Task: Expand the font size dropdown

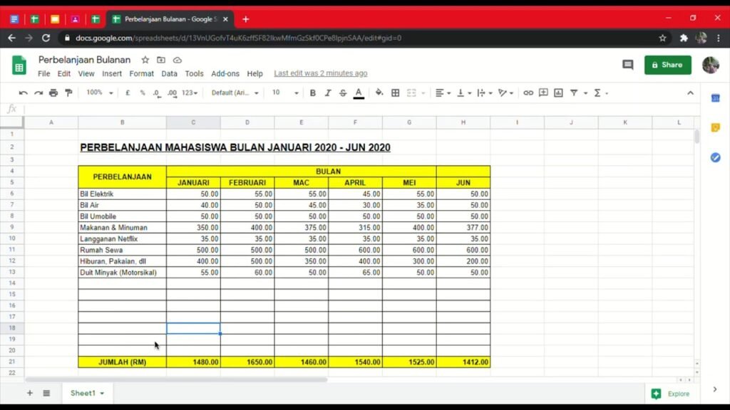Action: 285,93
